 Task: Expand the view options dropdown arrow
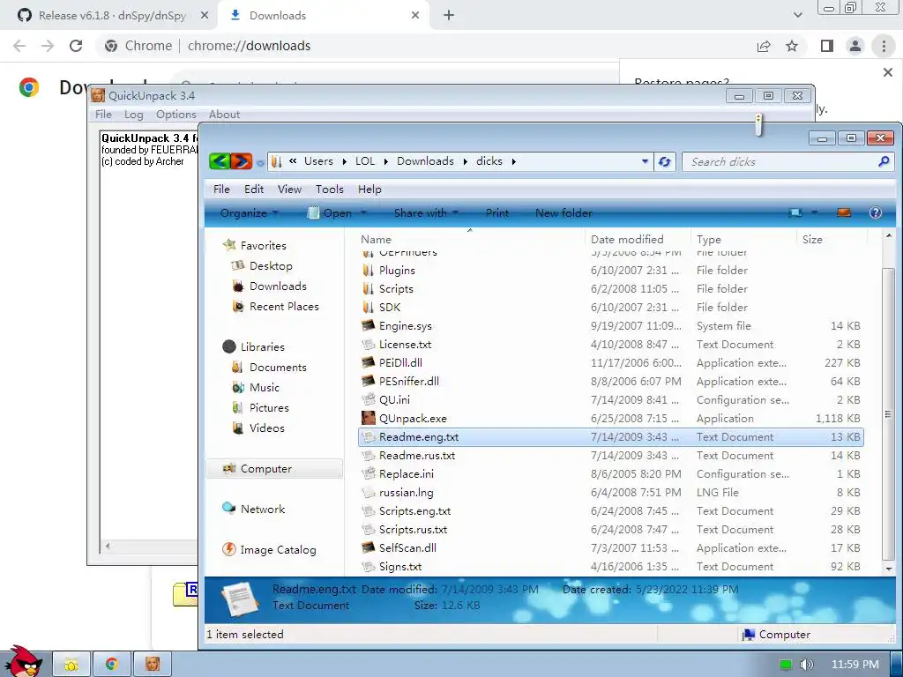point(815,213)
